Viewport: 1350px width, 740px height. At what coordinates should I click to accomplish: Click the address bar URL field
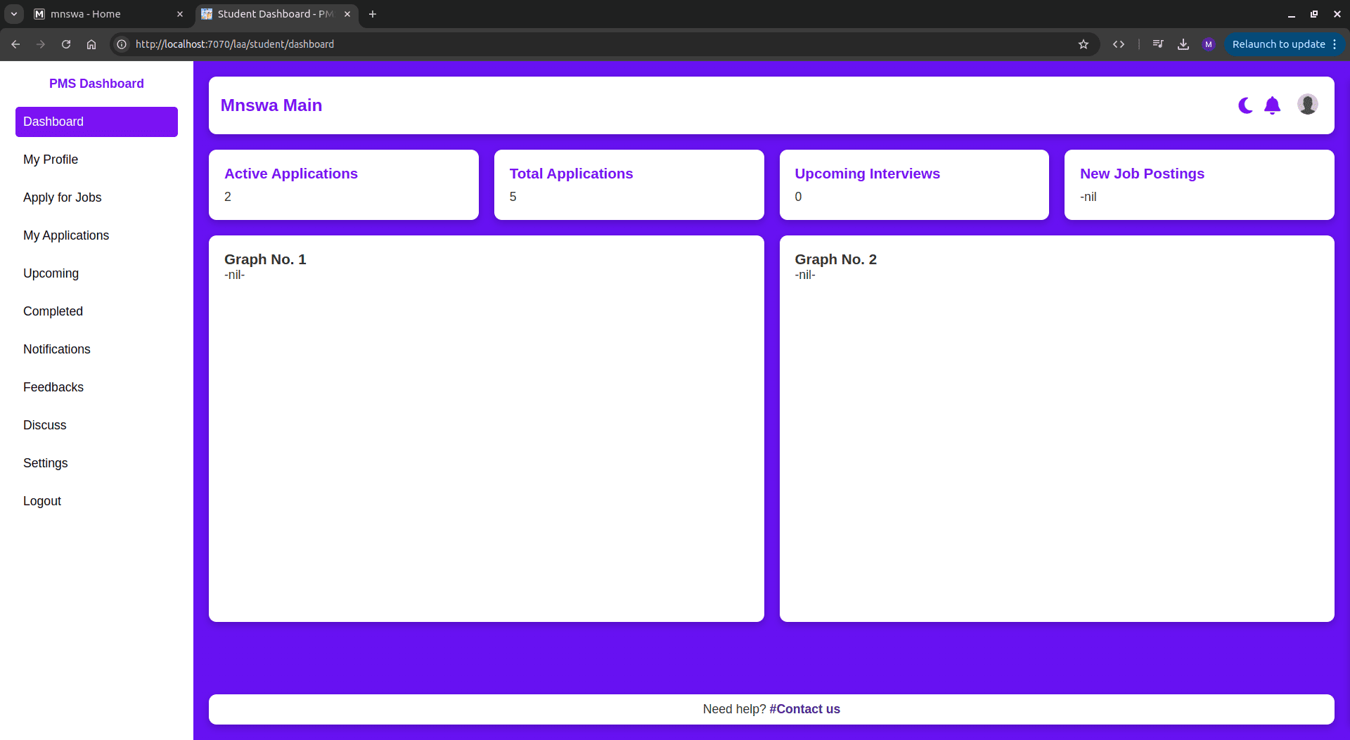562,44
